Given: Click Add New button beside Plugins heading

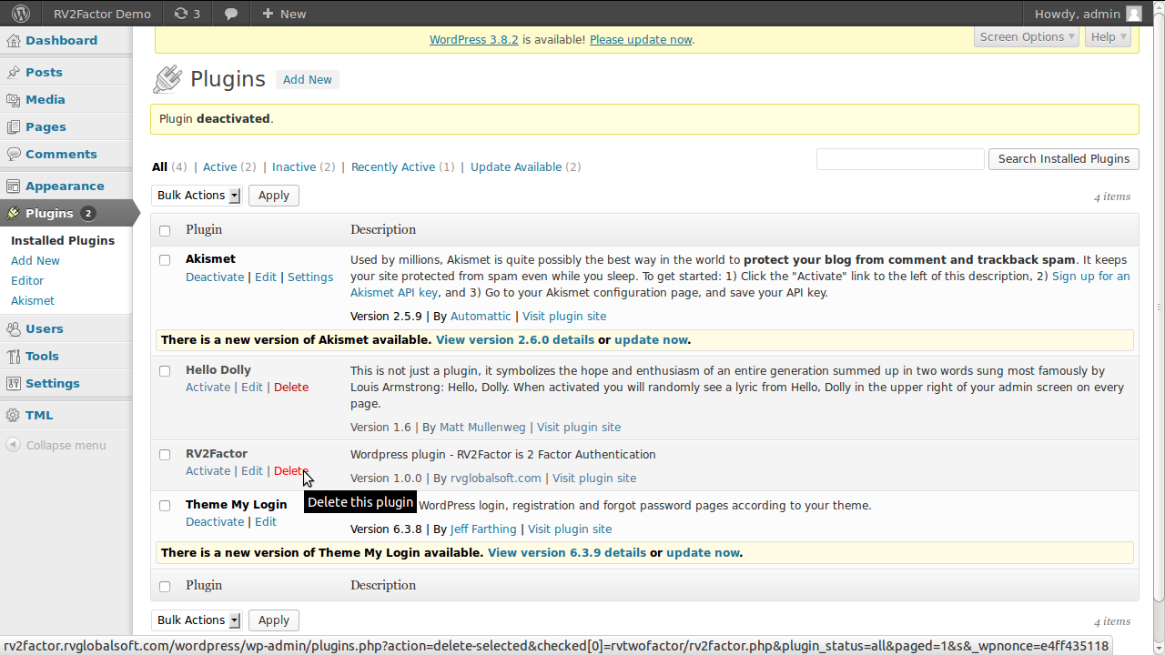Looking at the screenshot, I should (307, 79).
